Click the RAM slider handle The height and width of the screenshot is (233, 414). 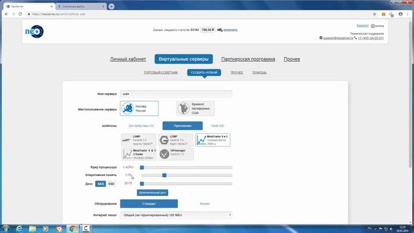click(x=164, y=175)
